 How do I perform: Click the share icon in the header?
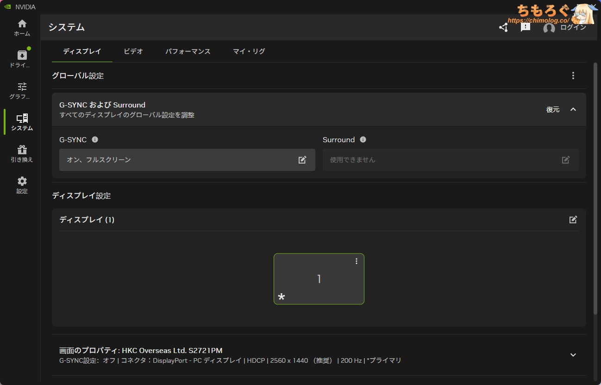(x=503, y=27)
